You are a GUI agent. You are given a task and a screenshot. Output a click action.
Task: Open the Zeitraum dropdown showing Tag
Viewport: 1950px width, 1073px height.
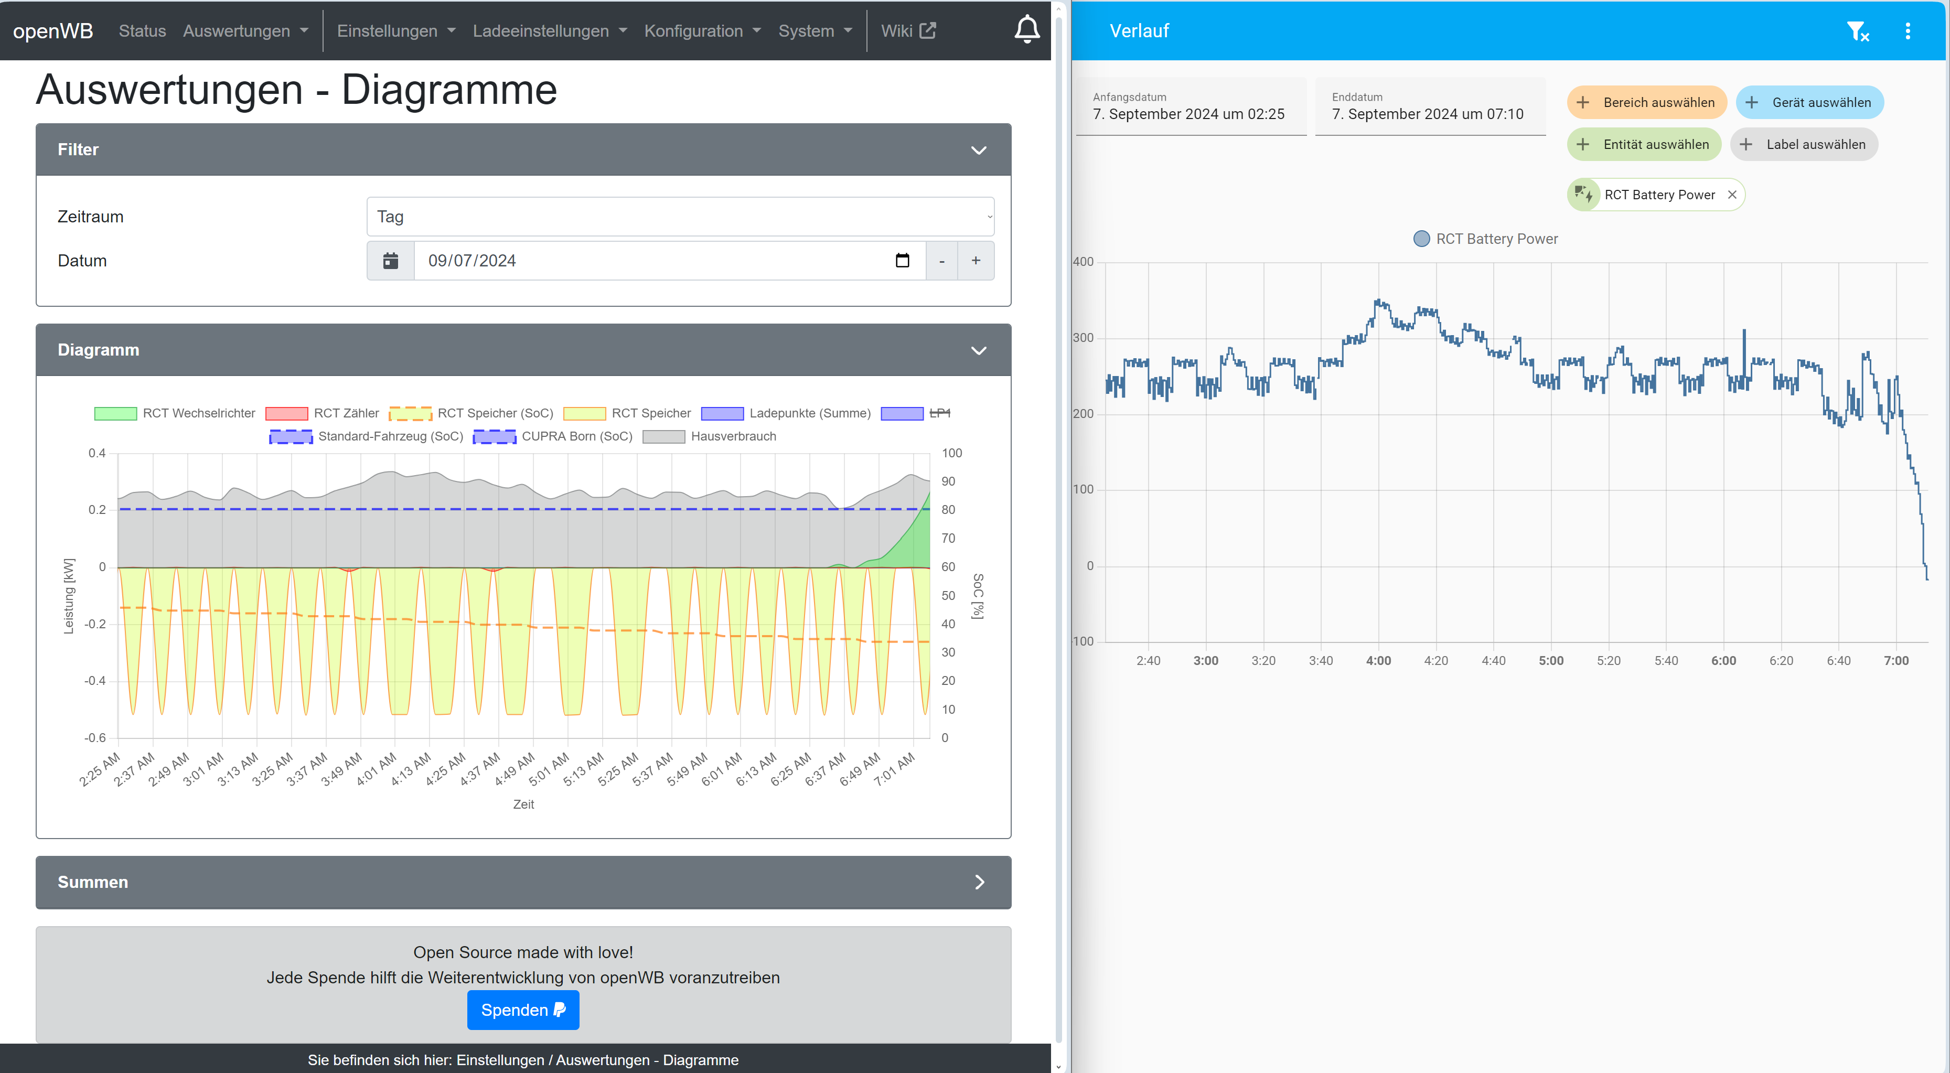pyautogui.click(x=679, y=217)
